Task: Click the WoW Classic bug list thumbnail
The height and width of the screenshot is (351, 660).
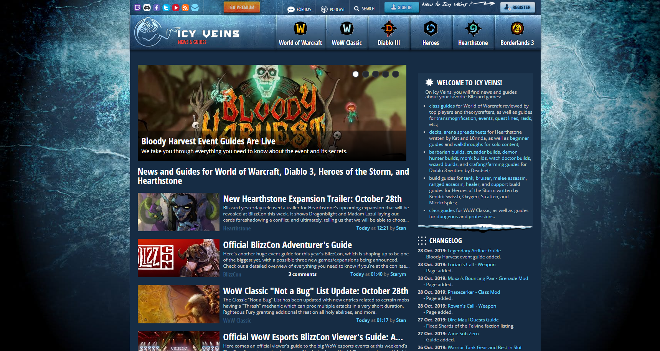Action: [x=178, y=304]
